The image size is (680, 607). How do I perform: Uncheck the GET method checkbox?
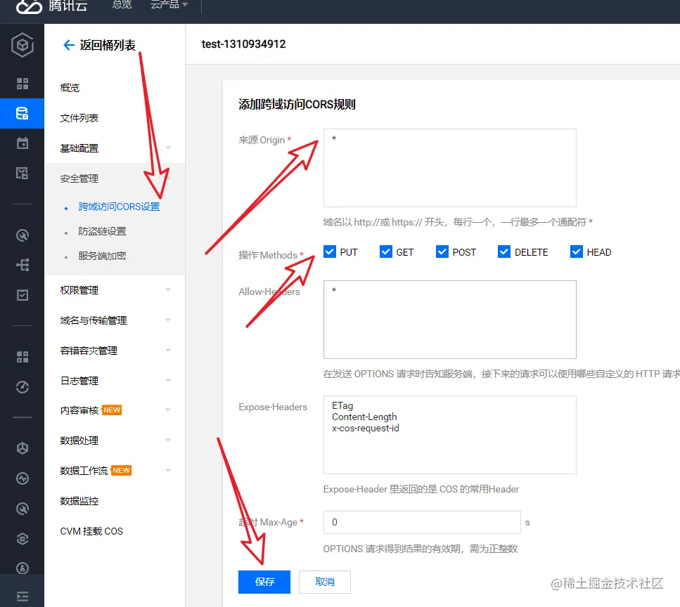point(385,252)
